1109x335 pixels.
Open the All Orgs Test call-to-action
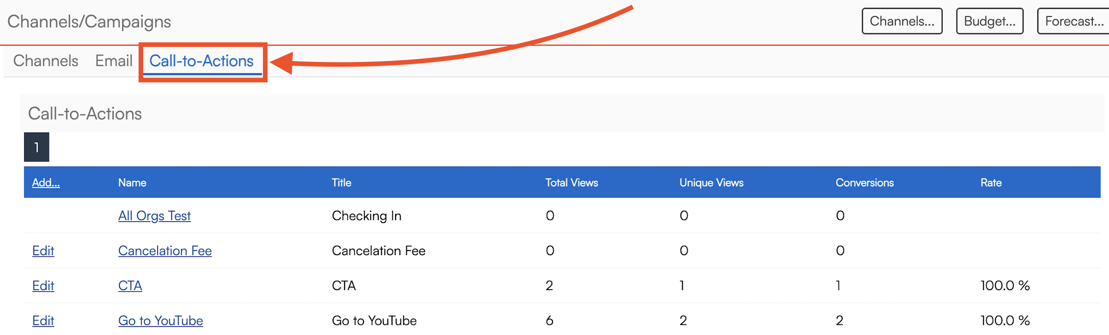pyautogui.click(x=155, y=216)
